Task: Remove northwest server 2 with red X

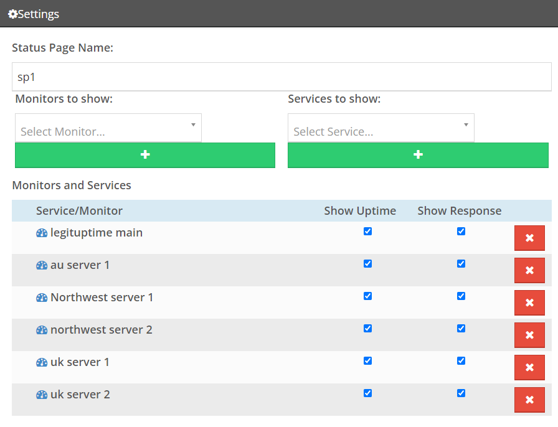Action: (529, 335)
